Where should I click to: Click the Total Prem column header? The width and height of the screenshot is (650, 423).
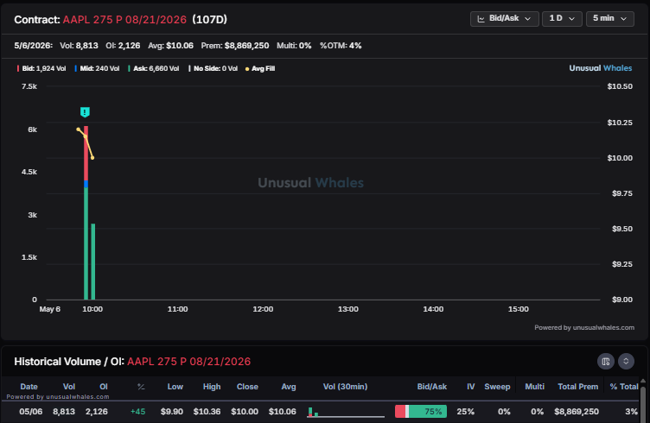[577, 387]
